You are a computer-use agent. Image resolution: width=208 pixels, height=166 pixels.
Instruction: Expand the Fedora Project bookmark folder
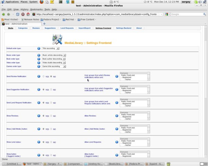coord(51,19)
